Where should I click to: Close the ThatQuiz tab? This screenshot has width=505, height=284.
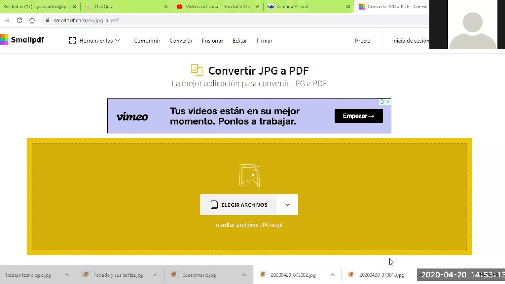point(166,7)
